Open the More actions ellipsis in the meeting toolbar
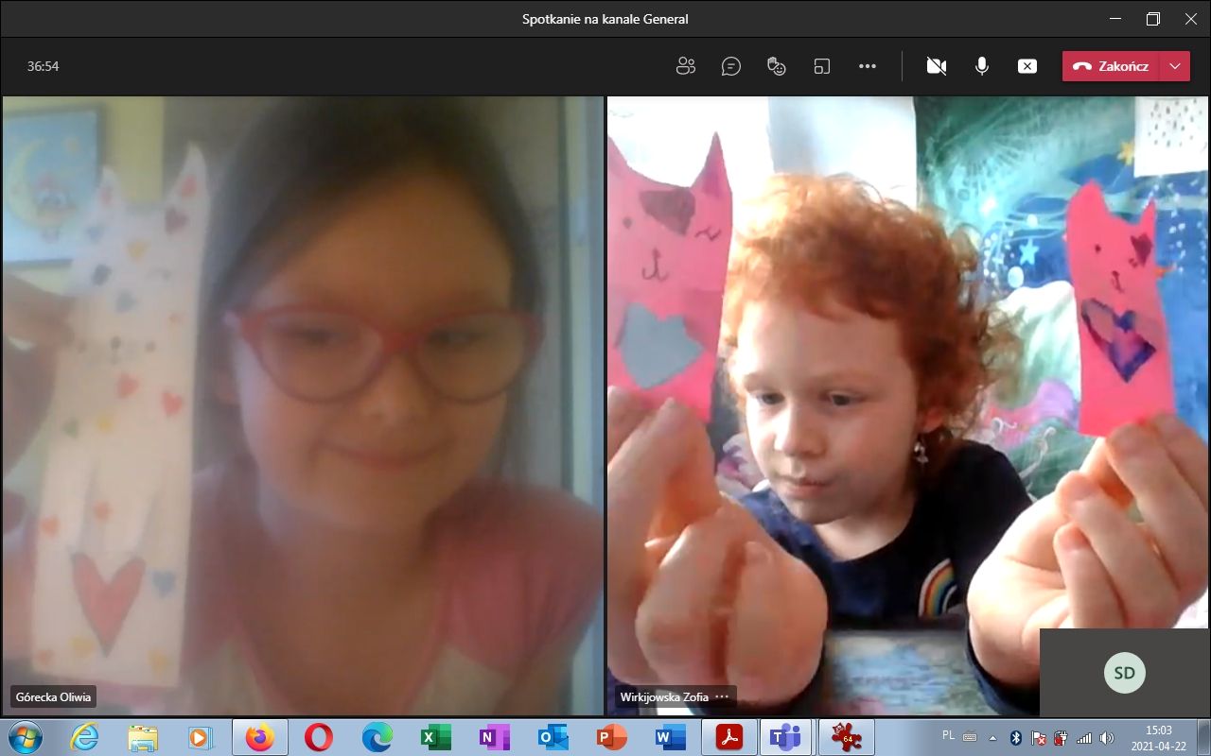This screenshot has height=756, width=1211. pyautogui.click(x=868, y=66)
